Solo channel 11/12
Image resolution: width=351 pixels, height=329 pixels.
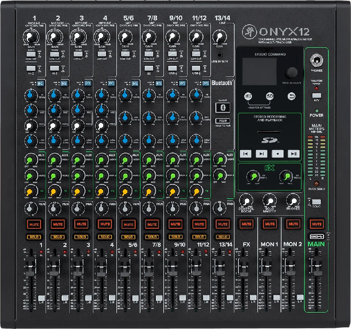click(199, 237)
